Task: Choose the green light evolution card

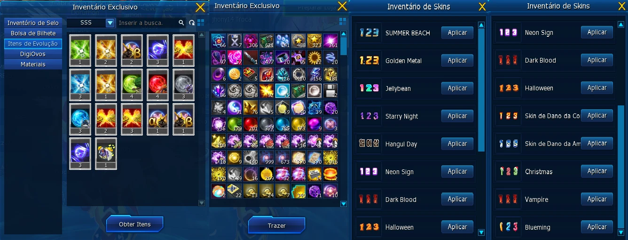Action: [80, 49]
